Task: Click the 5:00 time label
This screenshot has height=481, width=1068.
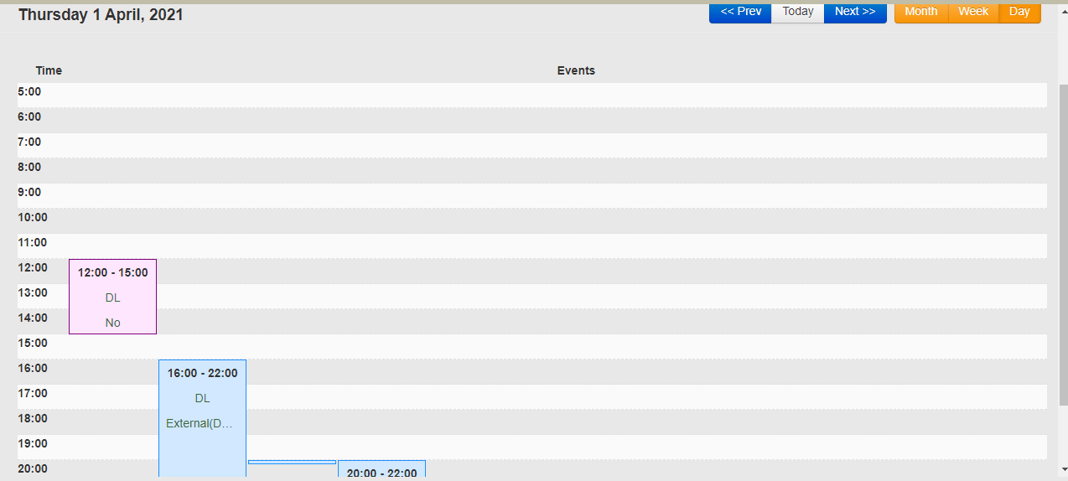Action: point(29,91)
